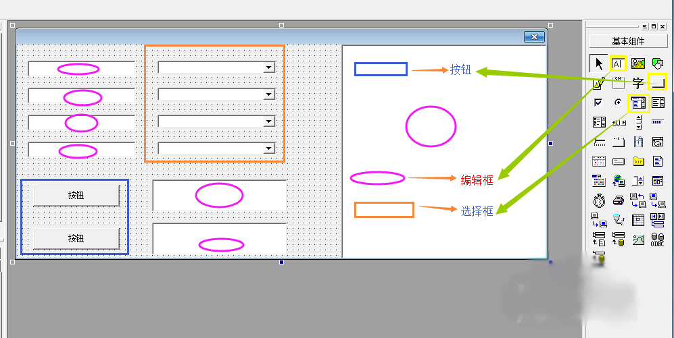Select the button component icon in toolbox
This screenshot has width=674, height=338.
pos(657,82)
